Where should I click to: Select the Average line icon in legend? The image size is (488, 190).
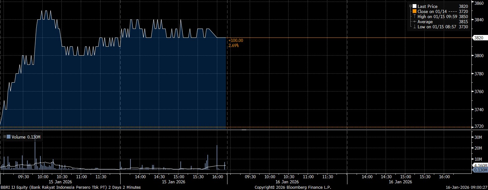pos(415,22)
